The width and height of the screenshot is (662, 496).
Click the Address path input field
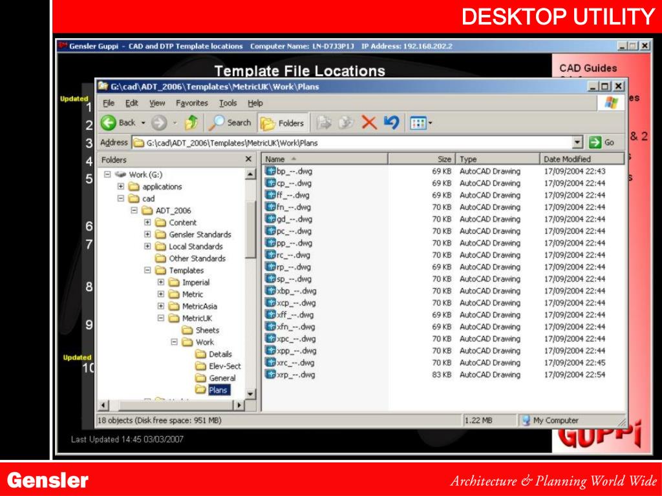click(352, 143)
